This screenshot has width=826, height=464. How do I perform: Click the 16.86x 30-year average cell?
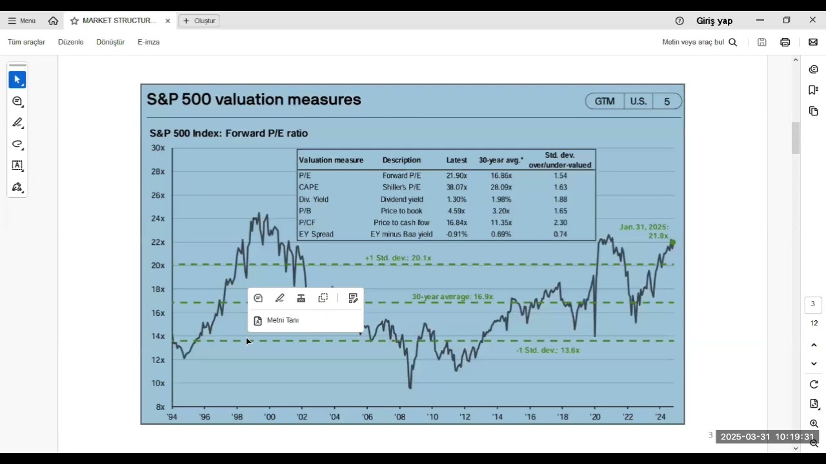coord(501,176)
